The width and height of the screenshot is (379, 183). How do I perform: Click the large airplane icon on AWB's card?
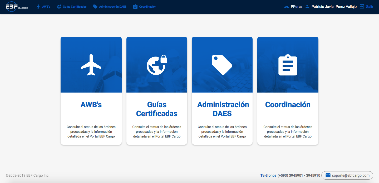[x=91, y=65]
